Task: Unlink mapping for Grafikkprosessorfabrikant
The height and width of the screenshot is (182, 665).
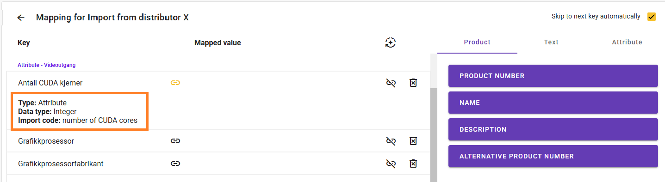Action: tap(391, 164)
